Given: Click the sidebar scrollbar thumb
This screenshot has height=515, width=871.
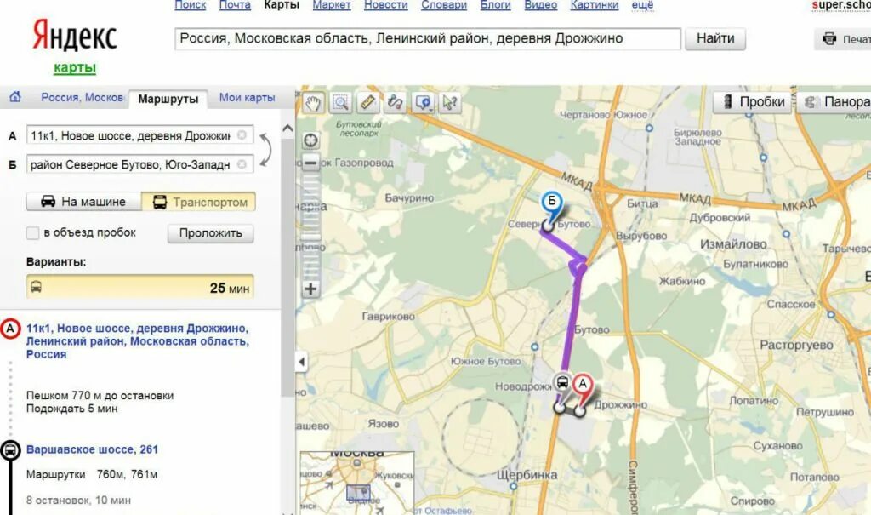Looking at the screenshot, I should click(x=287, y=267).
